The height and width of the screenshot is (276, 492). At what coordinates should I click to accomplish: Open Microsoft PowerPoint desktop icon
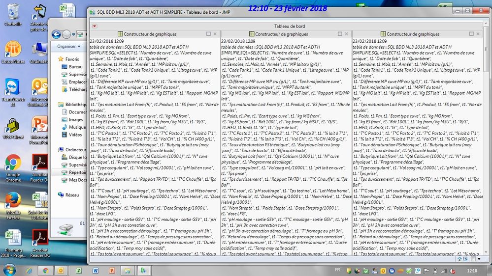tap(39, 130)
